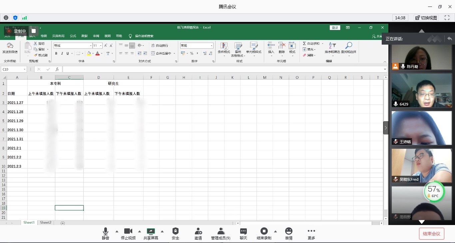The height and width of the screenshot is (243, 455).
Task: Expand share screen options arrow
Action: 162,231
